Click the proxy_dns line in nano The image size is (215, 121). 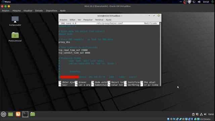point(64,42)
